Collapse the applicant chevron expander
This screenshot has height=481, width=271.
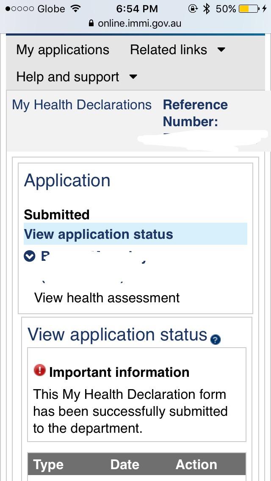point(29,256)
